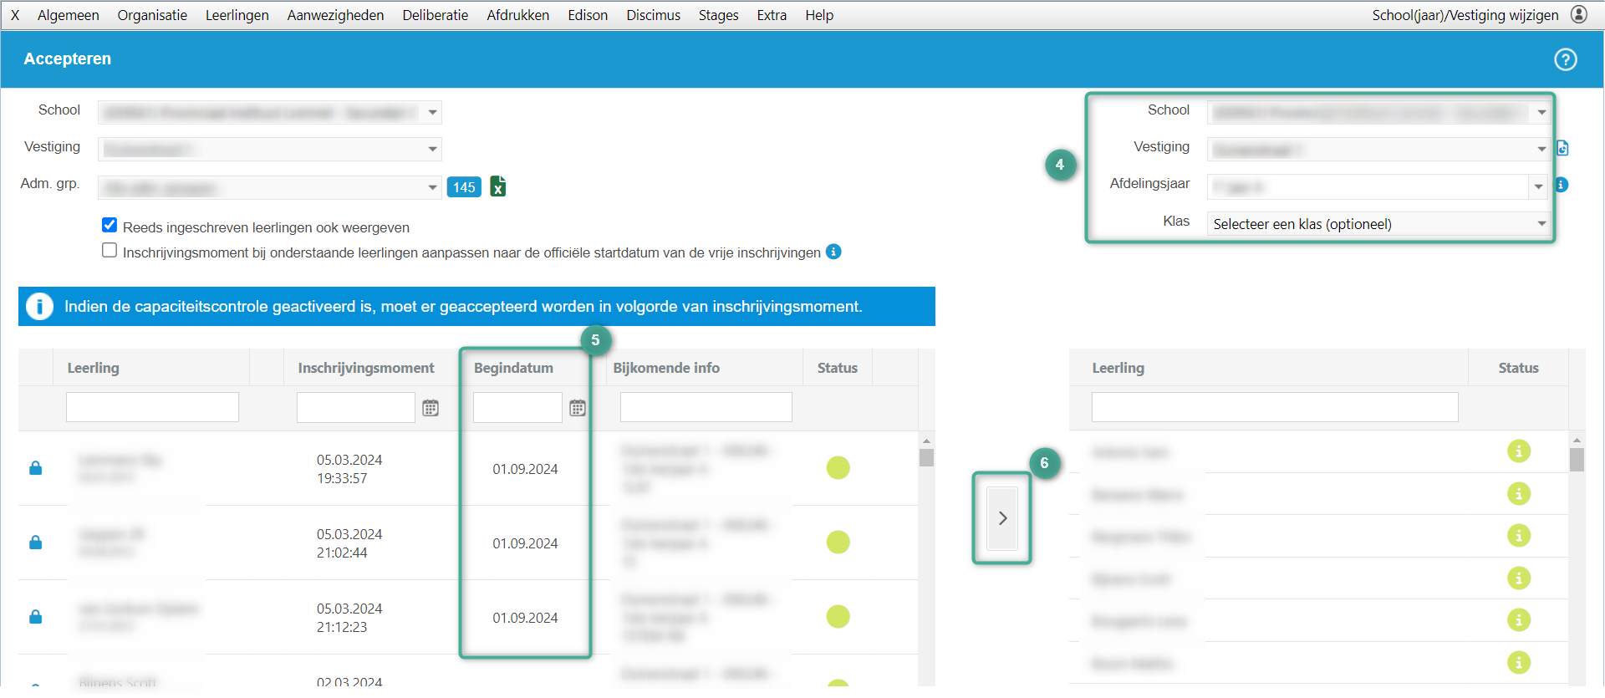This screenshot has height=698, width=1605.
Task: Click green status dot of first student
Action: point(838,468)
